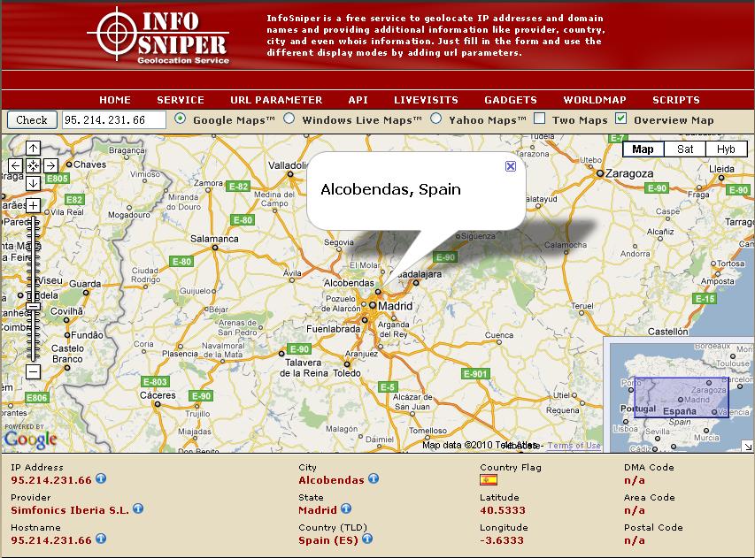The image size is (755, 558).
Task: Zoom in using the plus button
Action: (x=33, y=206)
